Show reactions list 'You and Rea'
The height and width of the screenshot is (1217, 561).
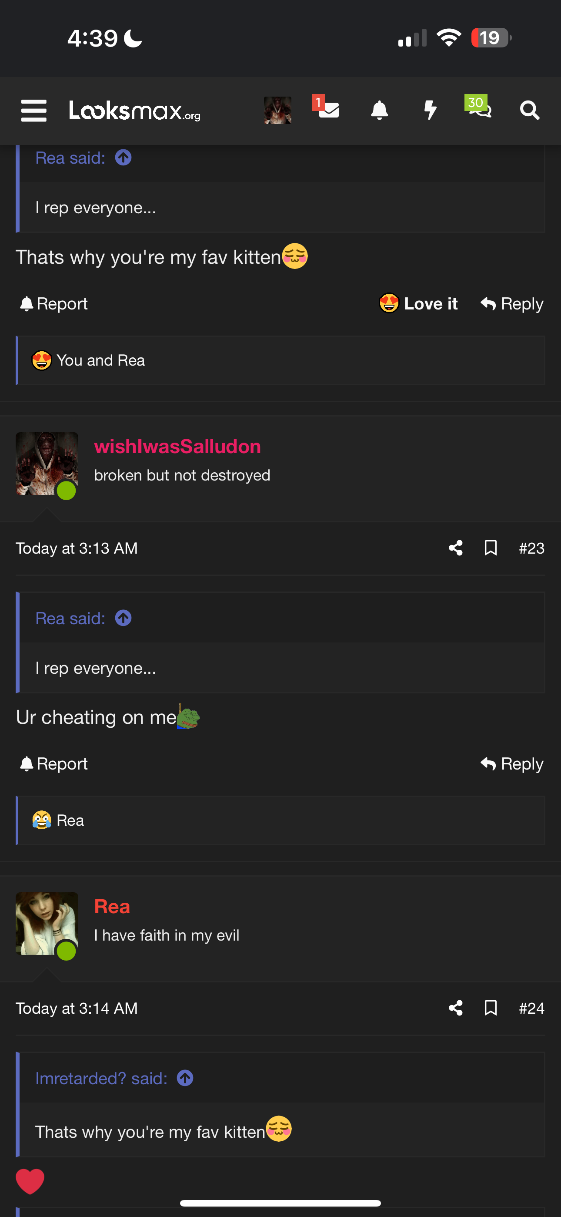[x=100, y=360]
